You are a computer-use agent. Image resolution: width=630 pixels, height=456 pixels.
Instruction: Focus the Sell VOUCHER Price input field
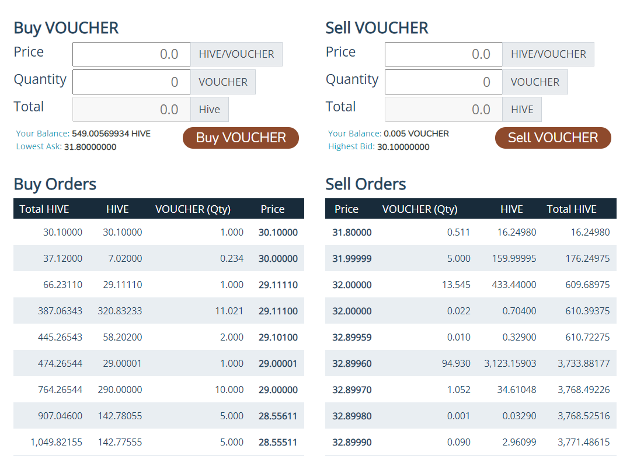coord(444,54)
